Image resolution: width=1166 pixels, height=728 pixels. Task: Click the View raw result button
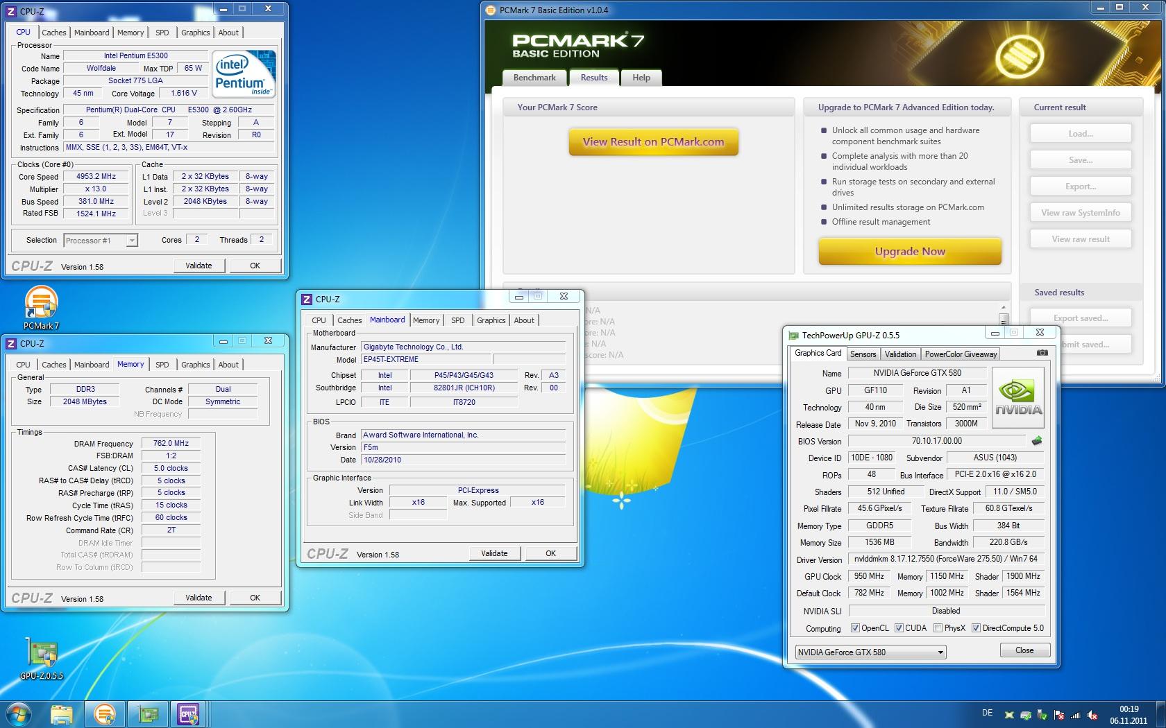(x=1081, y=239)
